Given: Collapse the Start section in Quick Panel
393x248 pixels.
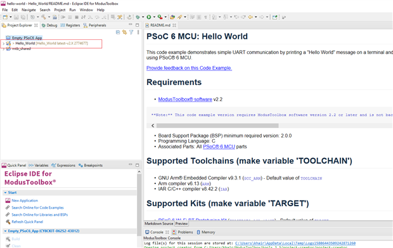Looking at the screenshot, I should click(x=5, y=193).
